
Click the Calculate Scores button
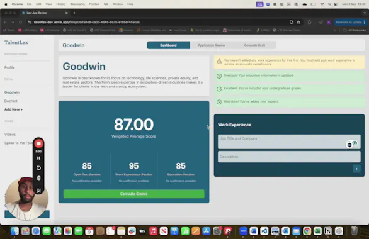[x=133, y=194]
